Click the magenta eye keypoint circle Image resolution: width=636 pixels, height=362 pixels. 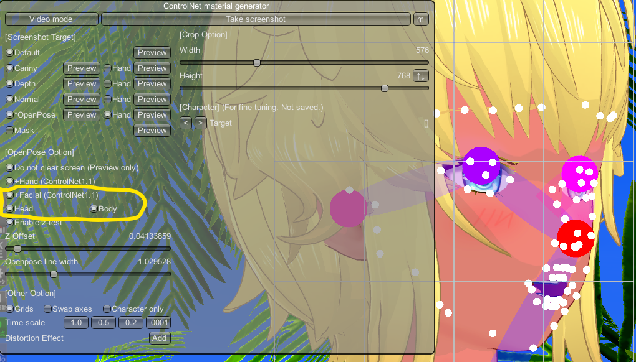(x=580, y=174)
